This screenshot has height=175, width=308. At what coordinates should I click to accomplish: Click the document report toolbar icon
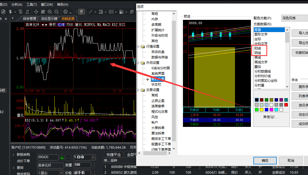(x=3, y=12)
